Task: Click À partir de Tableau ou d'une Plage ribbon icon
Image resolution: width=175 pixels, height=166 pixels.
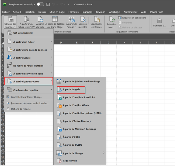Action: (55, 19)
